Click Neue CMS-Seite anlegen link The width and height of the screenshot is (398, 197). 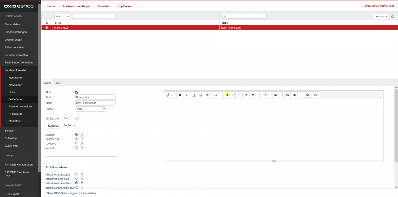click(x=62, y=193)
